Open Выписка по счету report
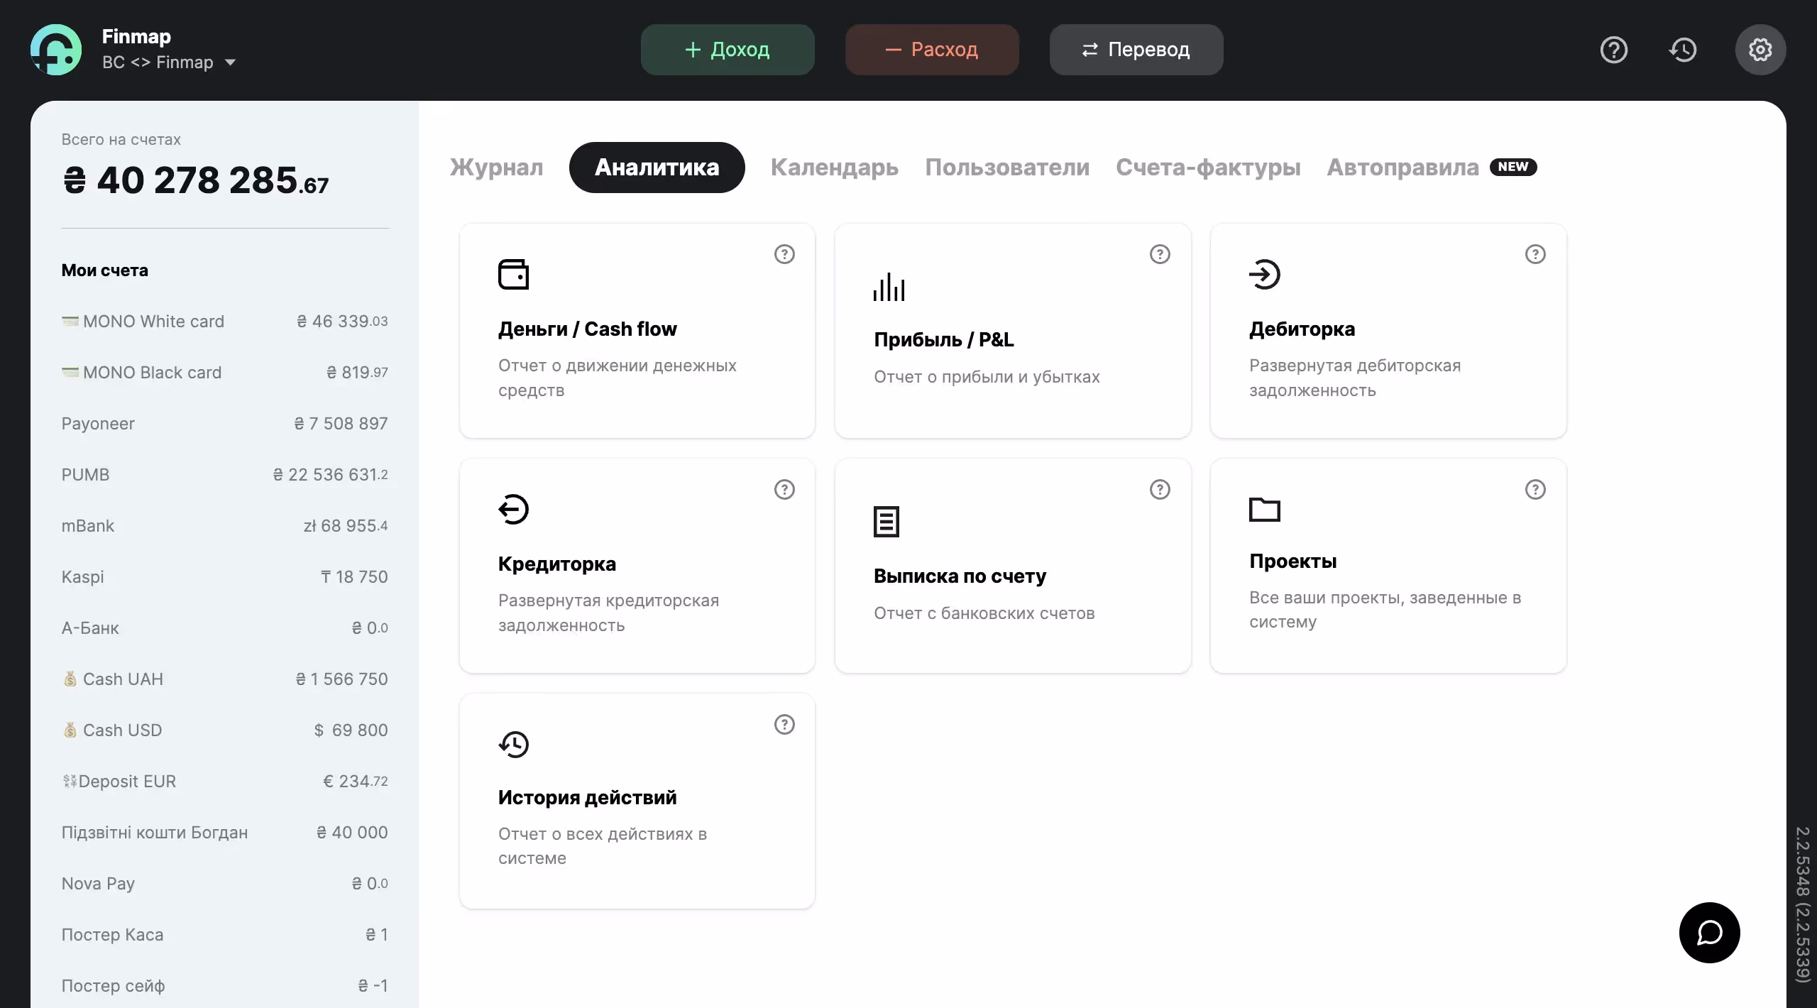Image resolution: width=1817 pixels, height=1008 pixels. pos(1012,565)
